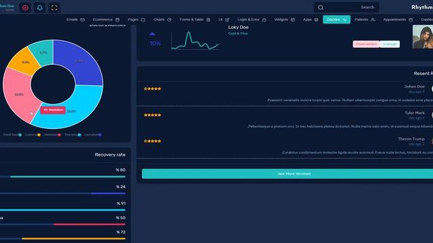This screenshot has width=433, height=243.
Task: Toggle the yellow-dot legend item
Action: click(x=32, y=135)
